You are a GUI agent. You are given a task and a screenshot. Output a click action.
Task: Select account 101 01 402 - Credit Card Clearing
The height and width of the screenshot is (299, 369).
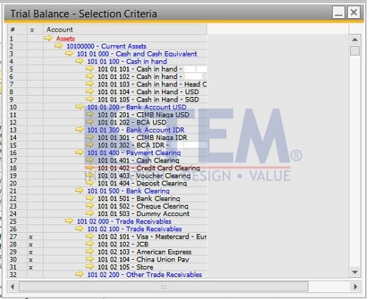(x=149, y=168)
